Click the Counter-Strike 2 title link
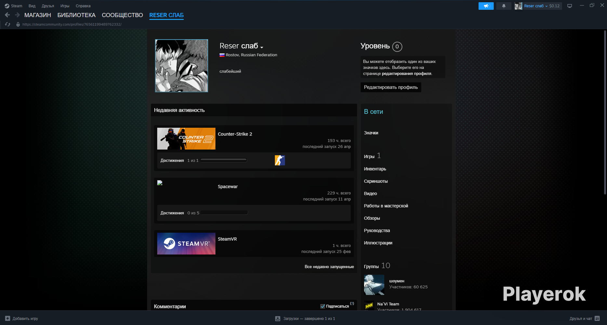The height and width of the screenshot is (325, 607). pyautogui.click(x=235, y=134)
